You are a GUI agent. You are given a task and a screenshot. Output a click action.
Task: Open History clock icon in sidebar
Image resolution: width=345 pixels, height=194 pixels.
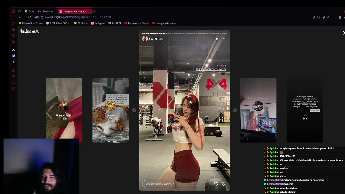[13, 77]
